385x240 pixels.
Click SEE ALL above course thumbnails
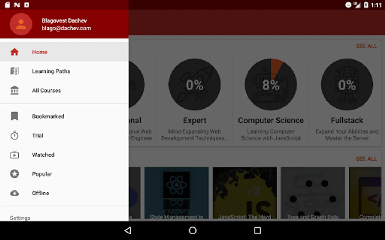tap(366, 159)
